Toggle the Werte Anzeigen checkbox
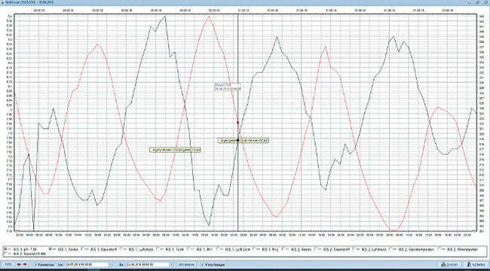The width and height of the screenshot is (490, 271). tap(202, 264)
